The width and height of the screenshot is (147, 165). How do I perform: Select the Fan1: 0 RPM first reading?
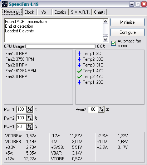(x=16, y=54)
